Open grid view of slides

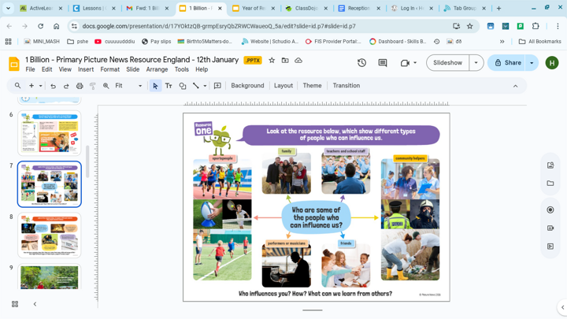(x=15, y=304)
